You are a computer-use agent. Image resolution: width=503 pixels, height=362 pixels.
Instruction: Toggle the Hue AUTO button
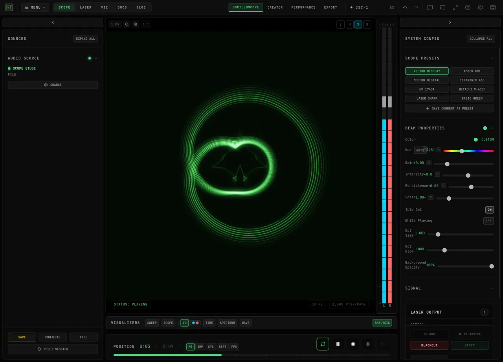pos(420,150)
